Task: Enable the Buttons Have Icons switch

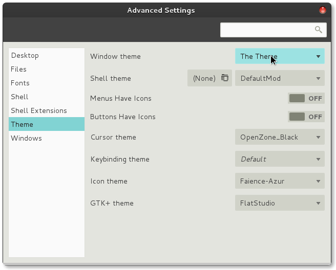Action: pyautogui.click(x=306, y=117)
